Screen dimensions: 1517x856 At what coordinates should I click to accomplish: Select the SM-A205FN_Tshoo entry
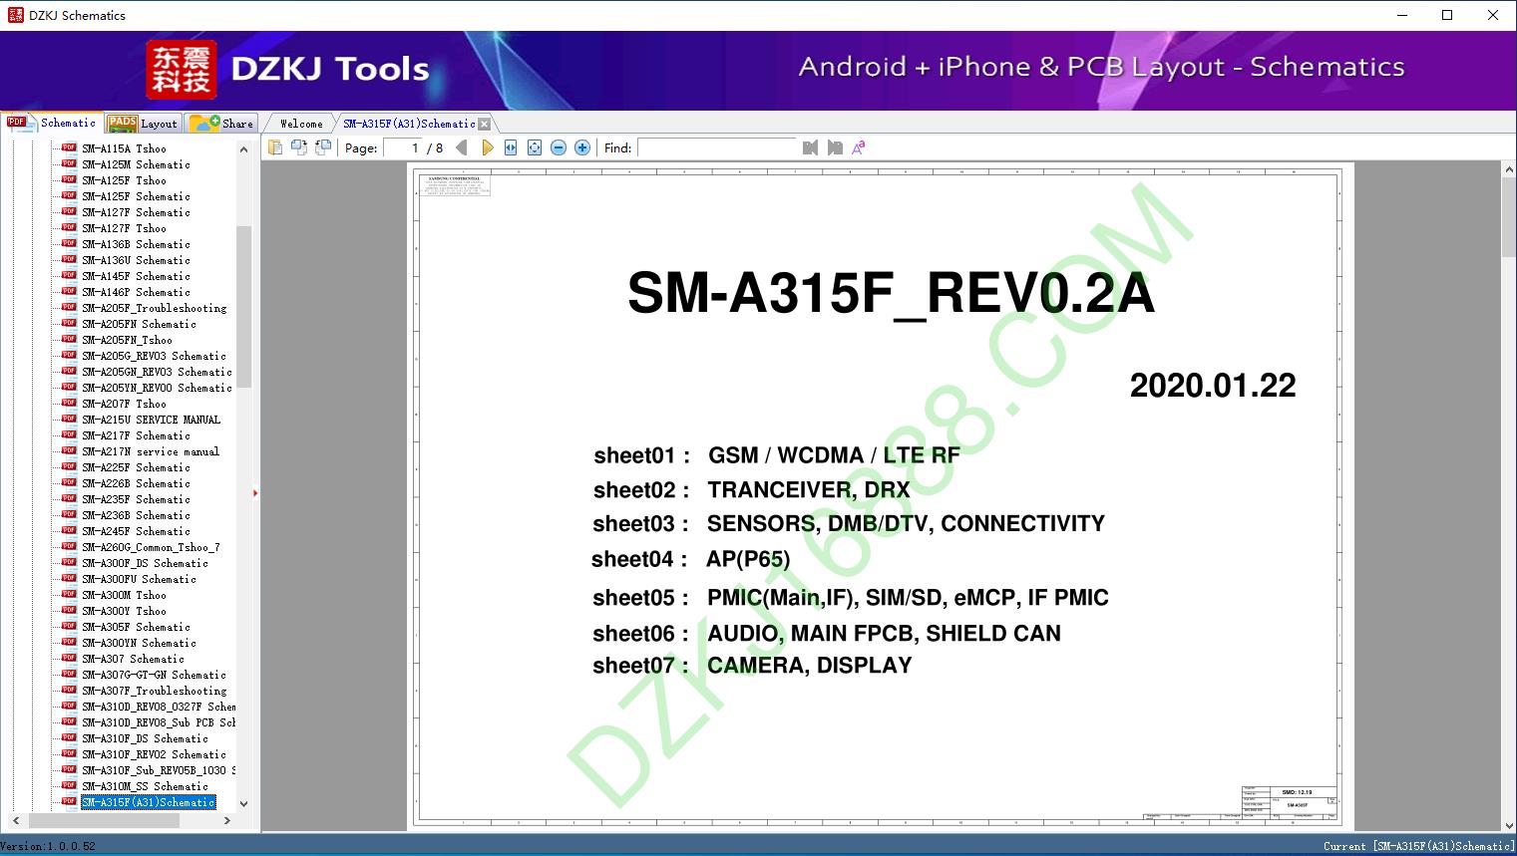pos(127,340)
